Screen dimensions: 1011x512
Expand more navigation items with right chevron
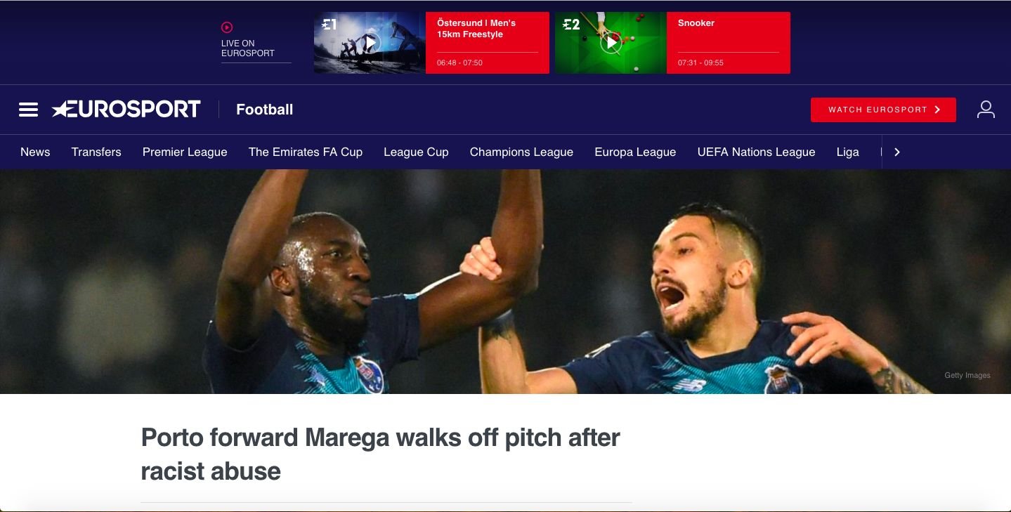[896, 152]
